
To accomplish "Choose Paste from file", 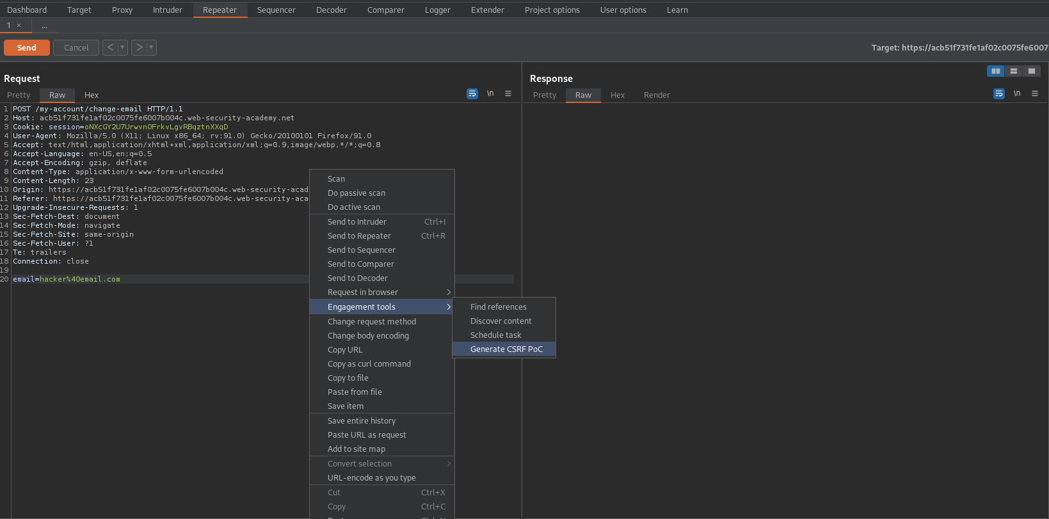I will [382, 392].
